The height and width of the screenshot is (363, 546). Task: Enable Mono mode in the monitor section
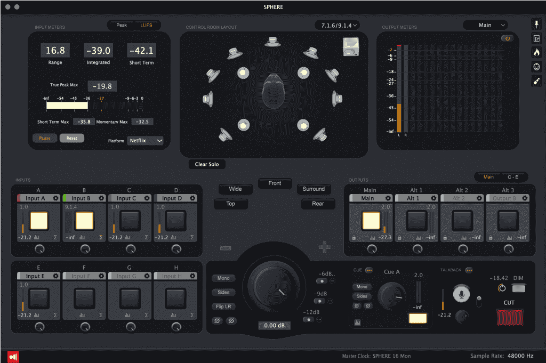[223, 278]
